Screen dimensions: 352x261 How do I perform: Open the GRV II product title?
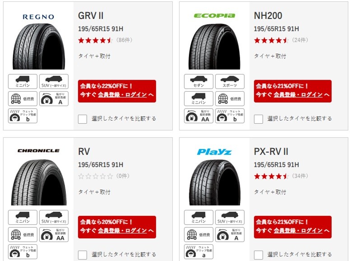tap(91, 16)
